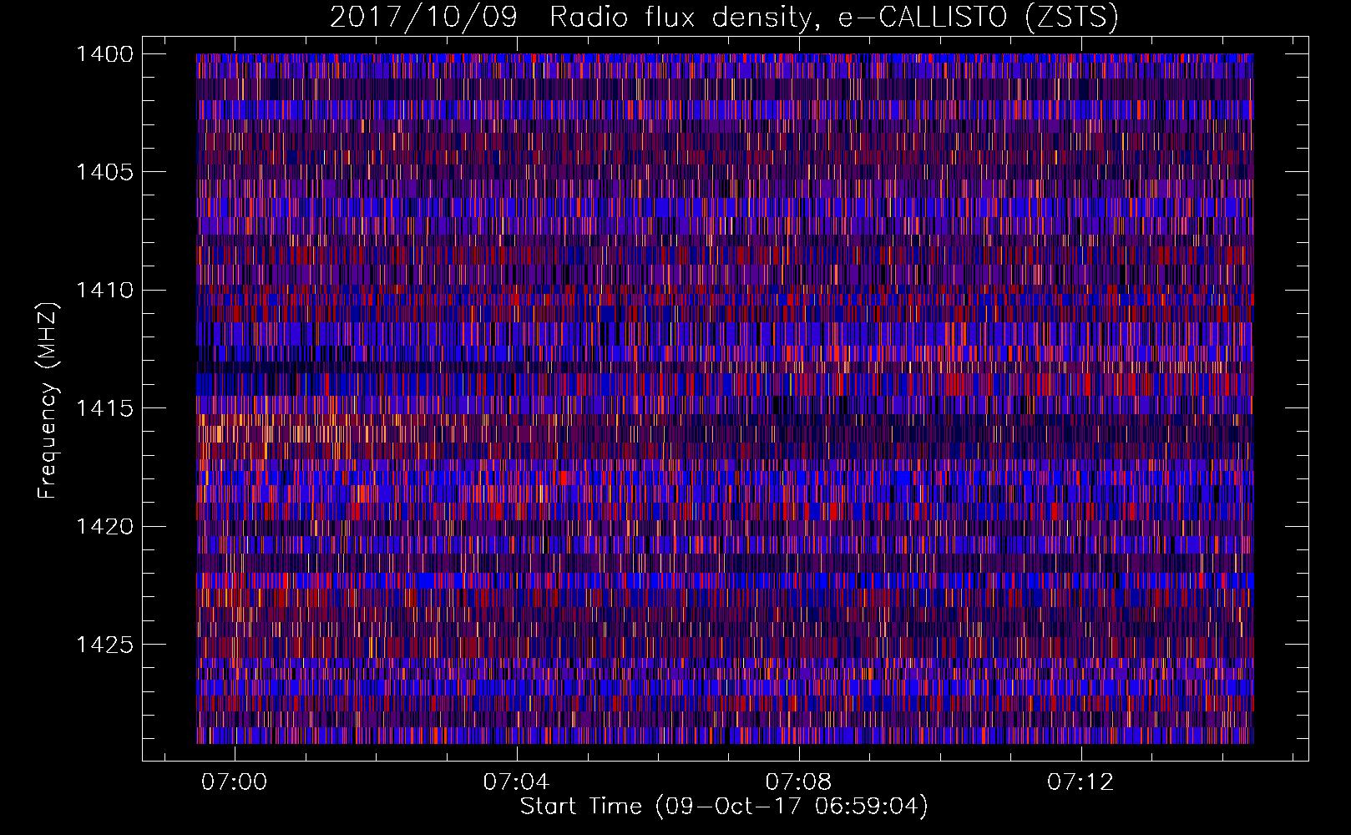Click the 1420 frequency axis label
The height and width of the screenshot is (835, 1351).
[x=104, y=527]
